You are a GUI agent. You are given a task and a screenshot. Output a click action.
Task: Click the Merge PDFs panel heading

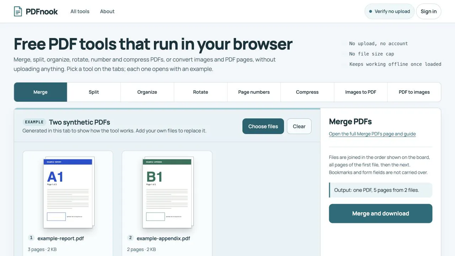[350, 122]
